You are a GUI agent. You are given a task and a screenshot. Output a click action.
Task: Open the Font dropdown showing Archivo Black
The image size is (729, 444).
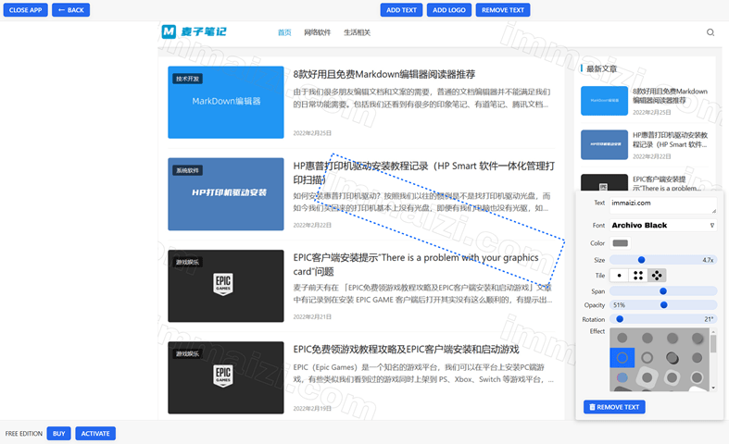click(x=663, y=226)
